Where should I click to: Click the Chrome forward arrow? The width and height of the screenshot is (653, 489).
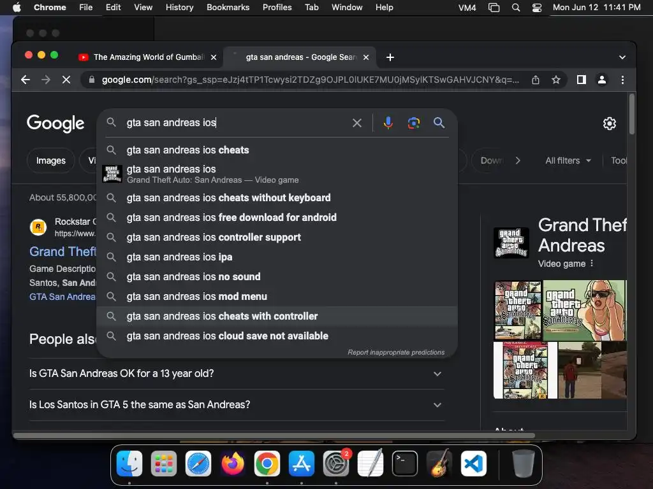[46, 80]
